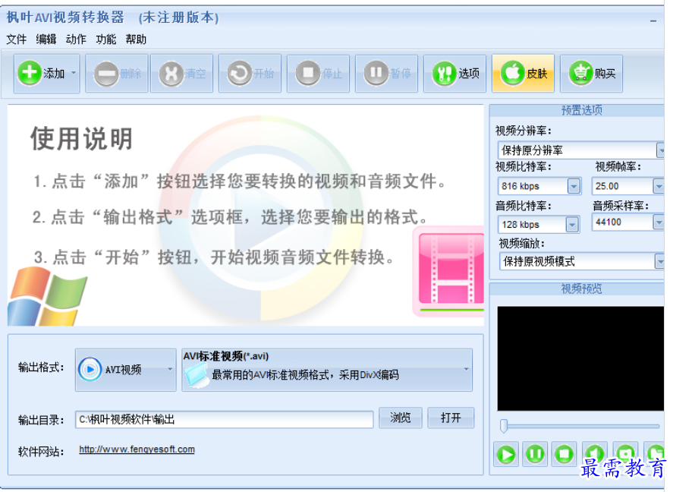The height and width of the screenshot is (492, 673).
Task: Click the folder icon beside AVI标准视频 description
Action: (x=196, y=375)
